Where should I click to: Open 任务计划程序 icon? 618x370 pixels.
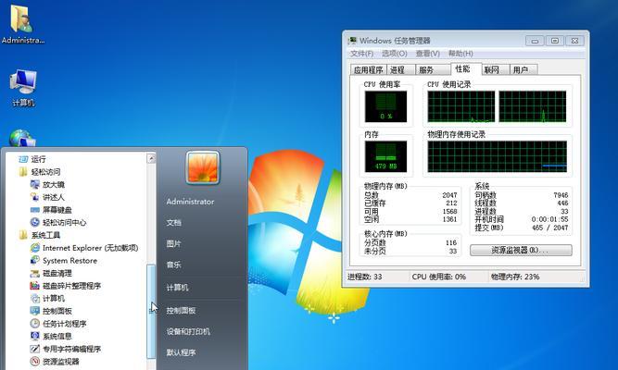(x=35, y=323)
